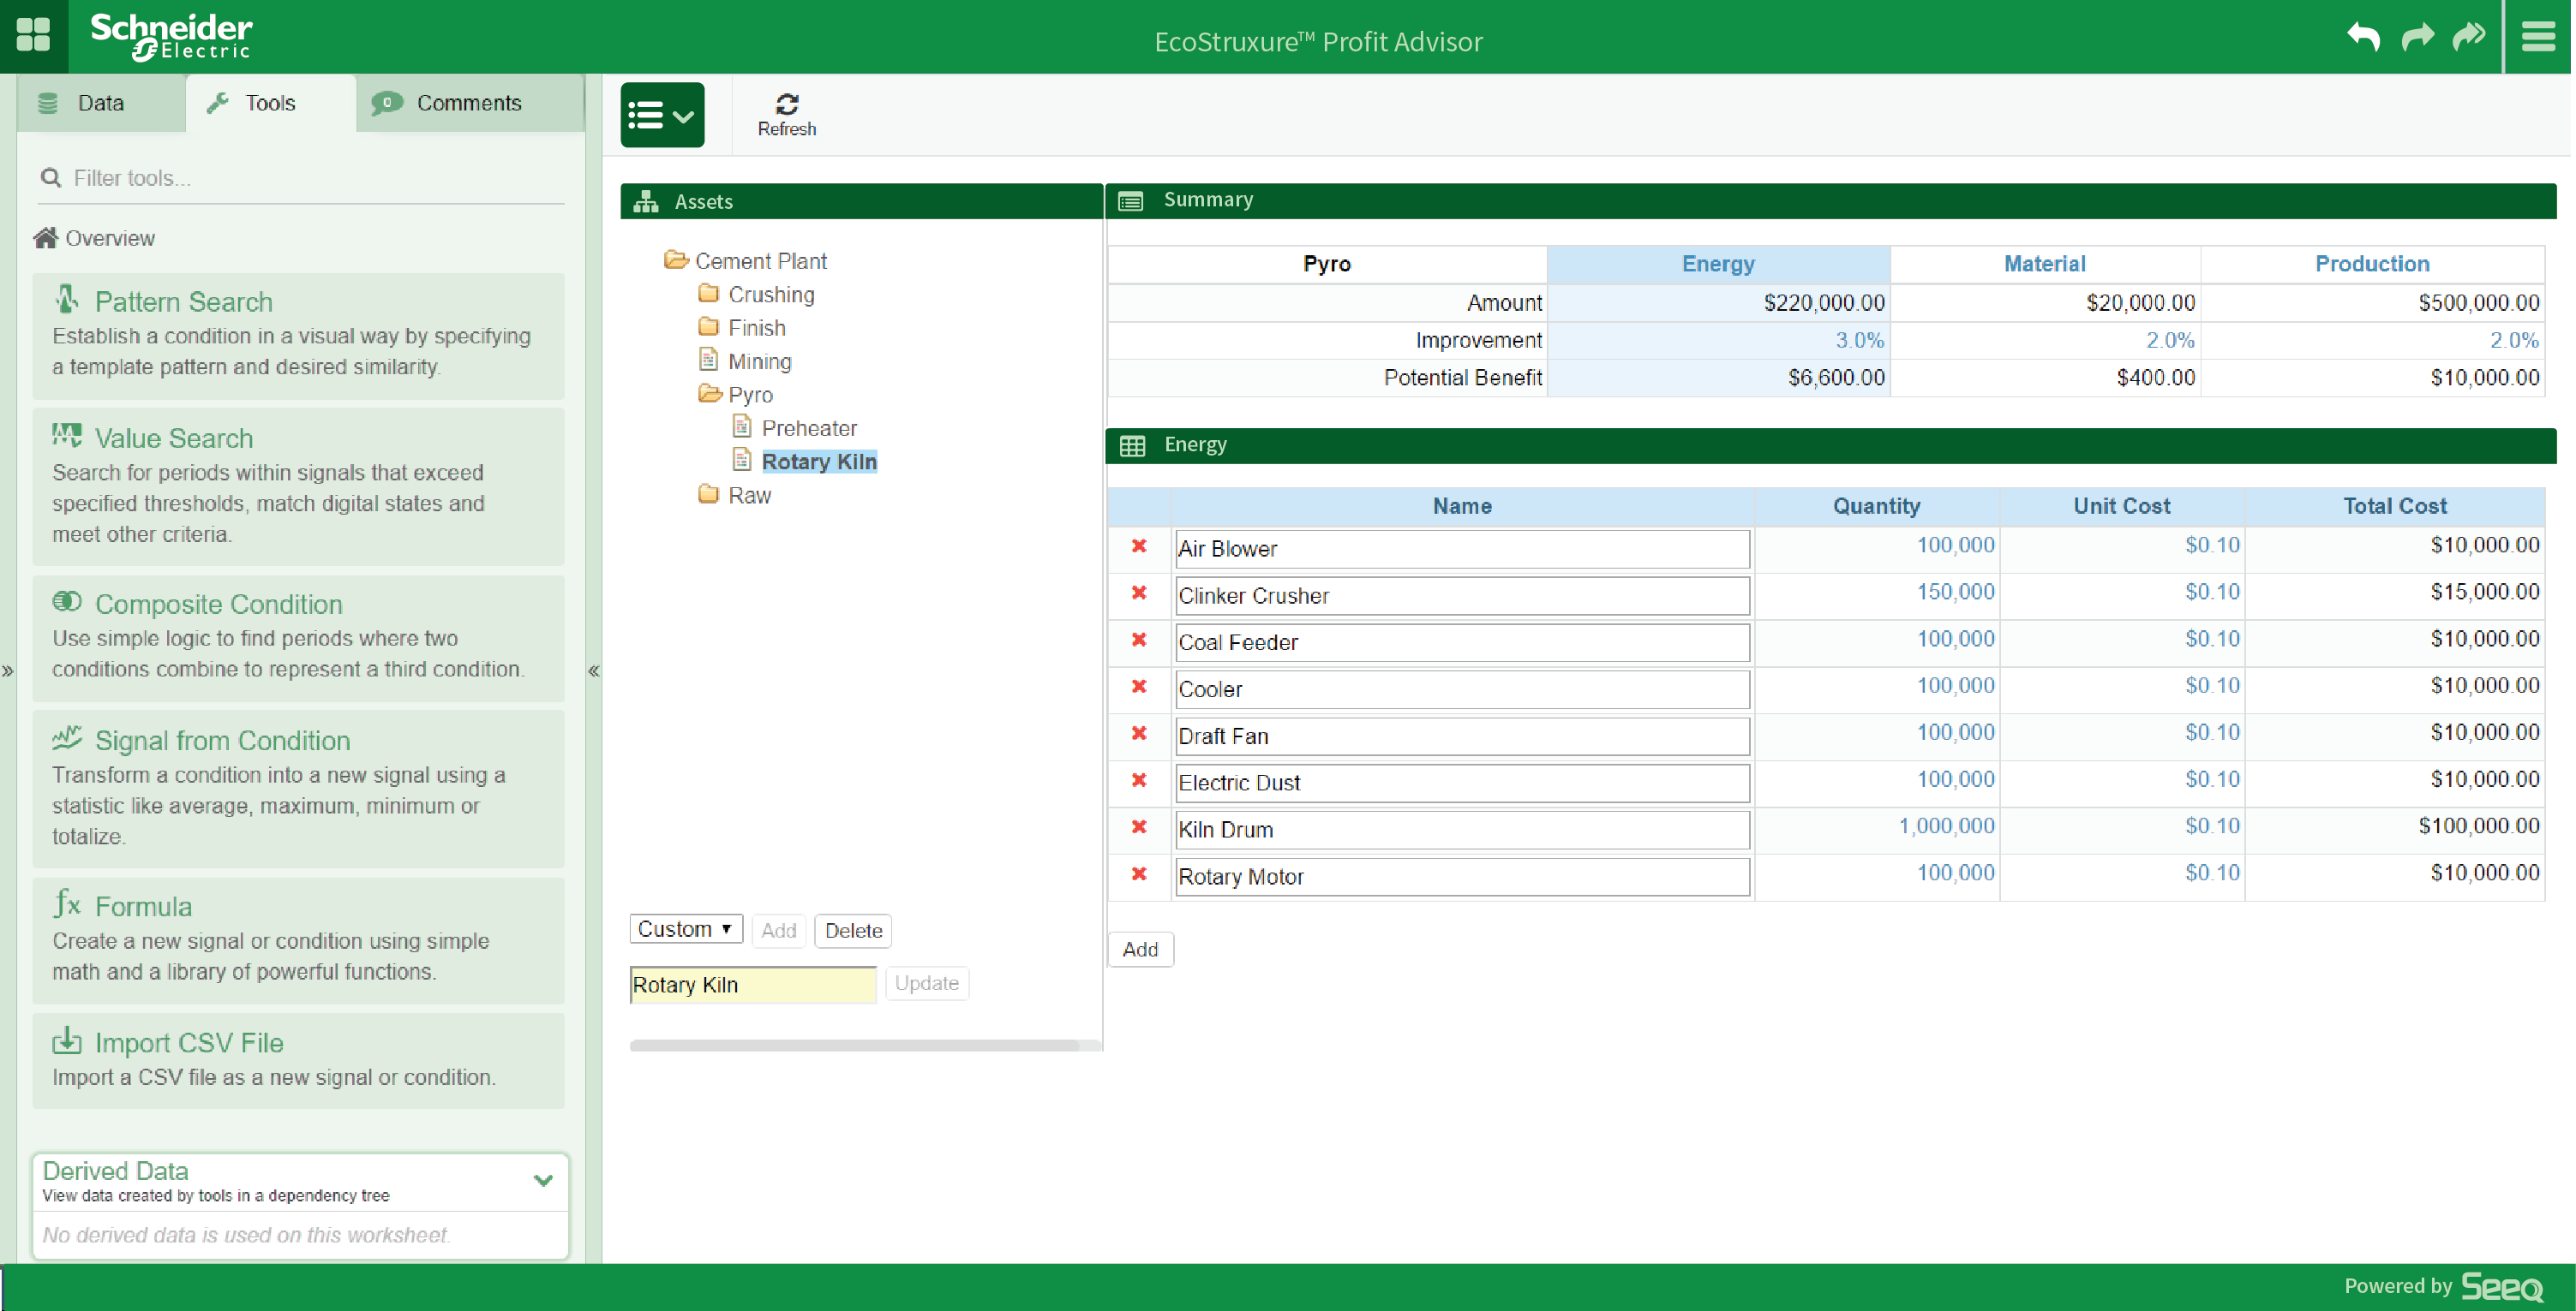The height and width of the screenshot is (1311, 2576).
Task: Open the Formula tool
Action: (x=298, y=940)
